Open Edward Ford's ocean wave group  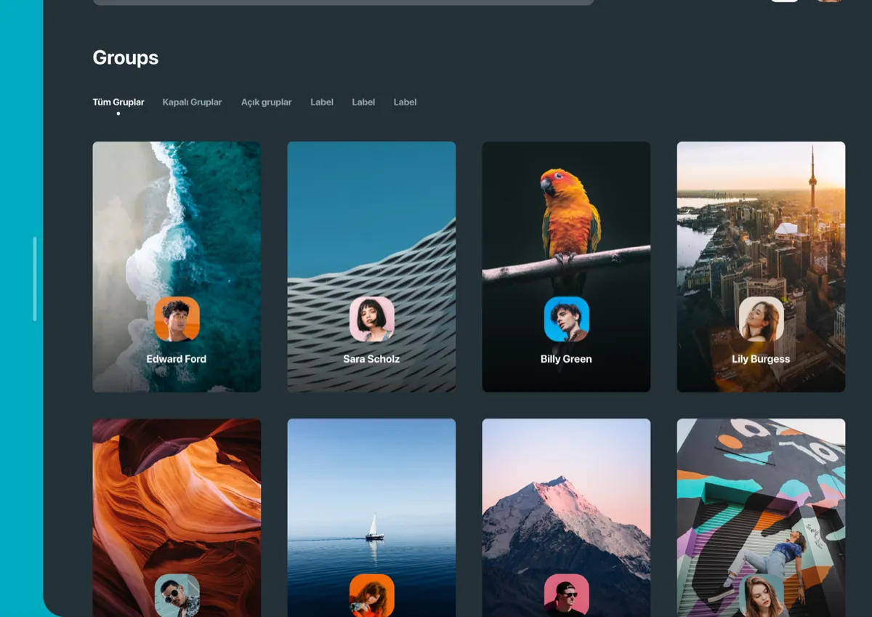pos(177,218)
